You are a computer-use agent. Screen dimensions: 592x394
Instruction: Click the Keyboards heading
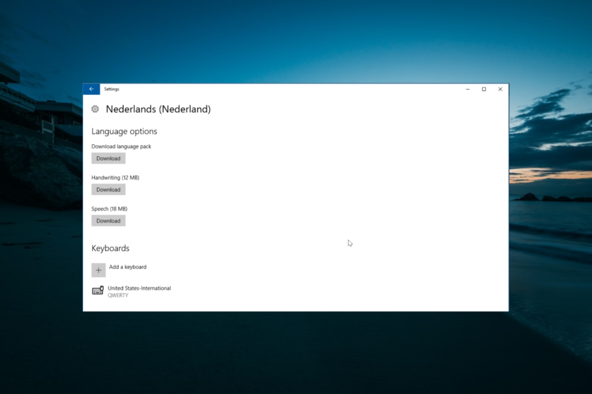110,248
